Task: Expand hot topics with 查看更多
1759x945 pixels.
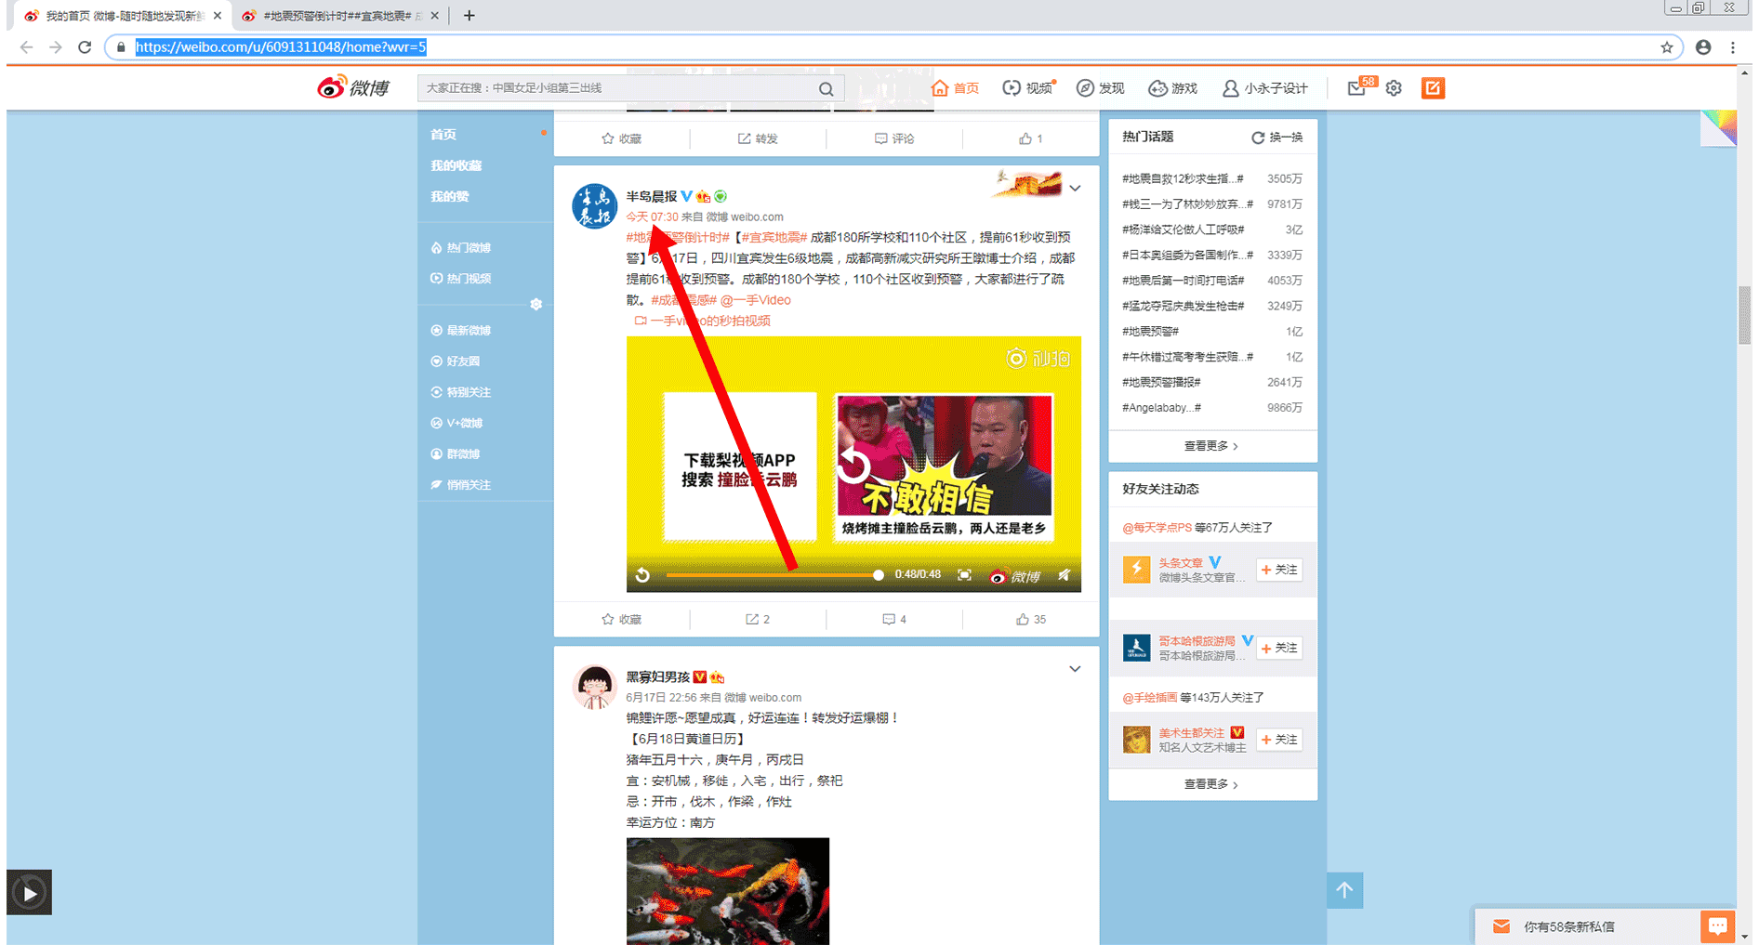Action: (x=1210, y=446)
